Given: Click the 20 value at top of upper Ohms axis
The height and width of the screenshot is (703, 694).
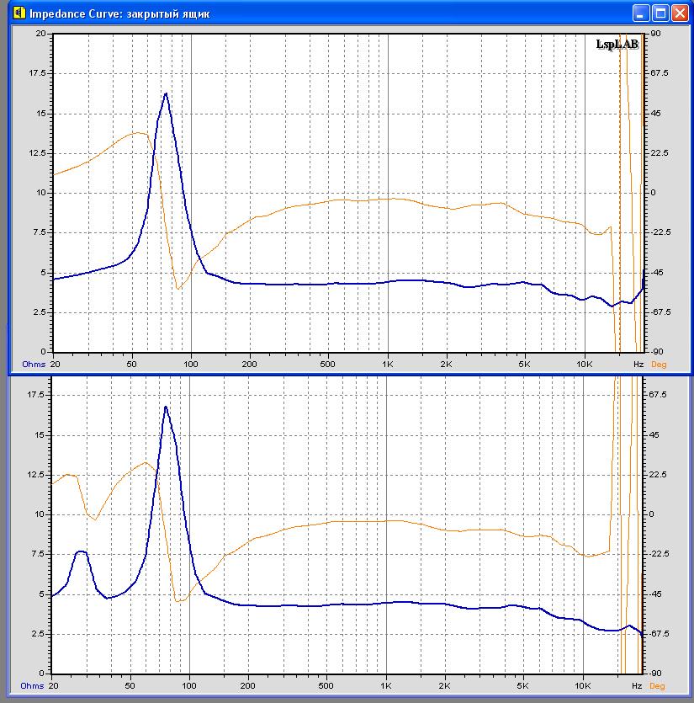Looking at the screenshot, I should [41, 34].
